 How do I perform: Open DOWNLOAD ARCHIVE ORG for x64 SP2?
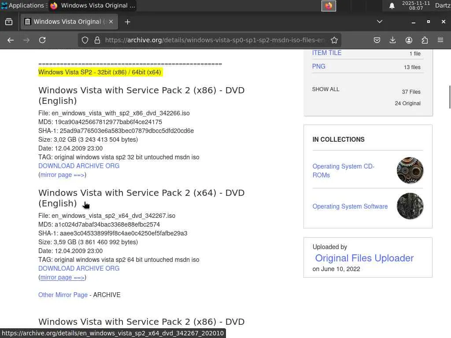[79, 268]
